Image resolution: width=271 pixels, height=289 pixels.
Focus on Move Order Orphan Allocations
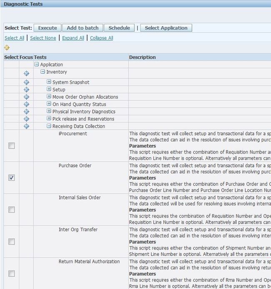click(x=26, y=97)
